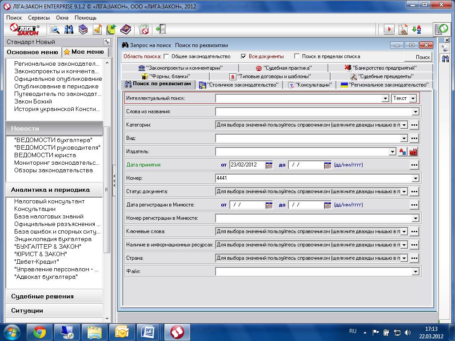Open calendar for Дата принятия 'до' field

coord(327,165)
